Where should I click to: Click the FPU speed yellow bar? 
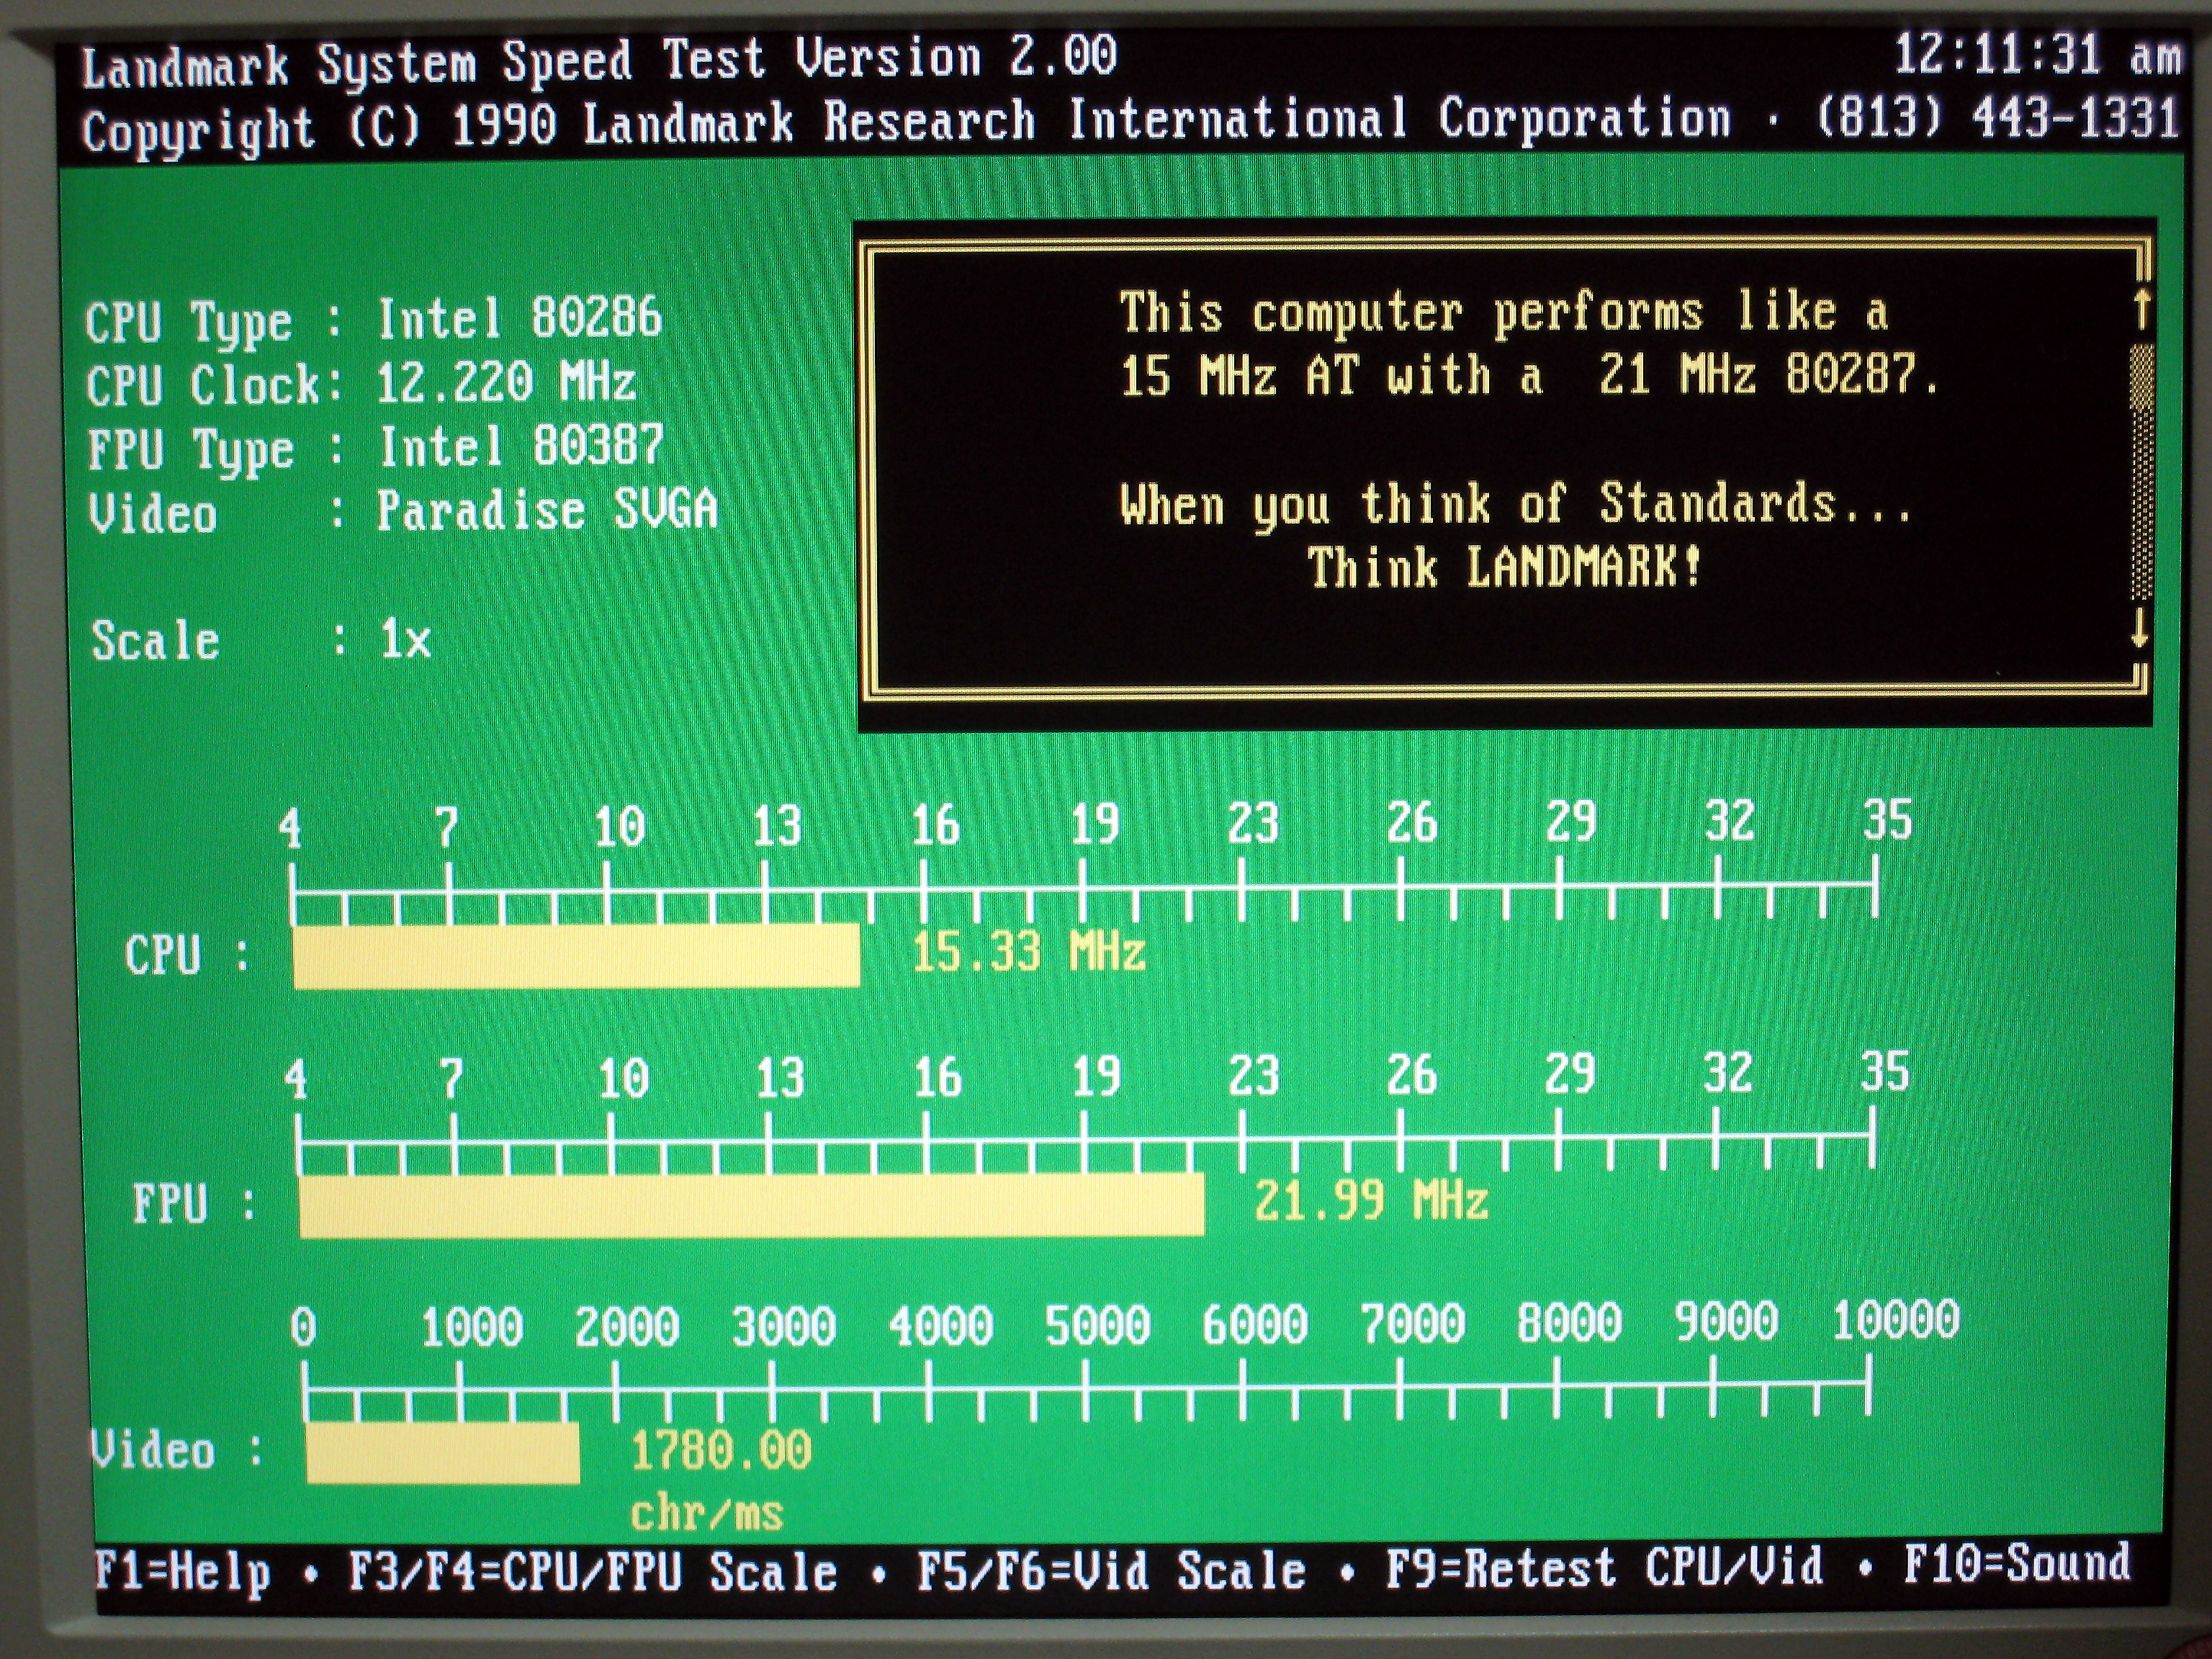[751, 1206]
